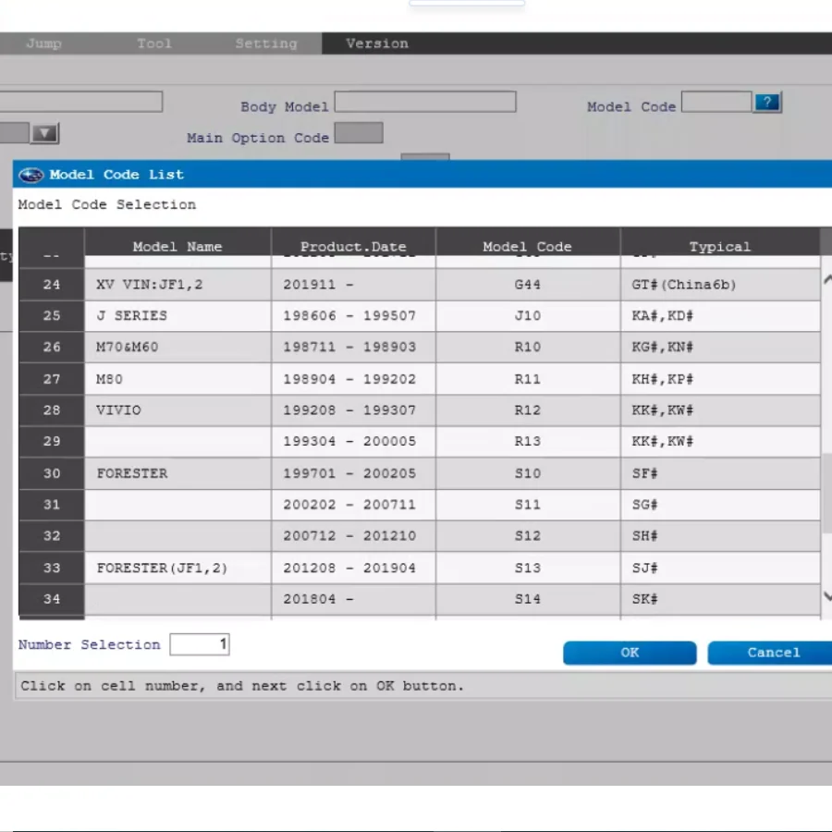832x832 pixels.
Task: Click the M80 model name cell
Action: pyautogui.click(x=177, y=379)
